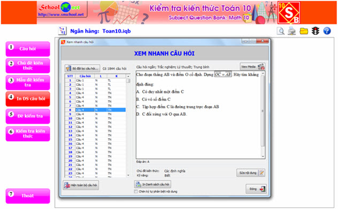Click the question bank icon beside Ngân hàng

(x=63, y=31)
